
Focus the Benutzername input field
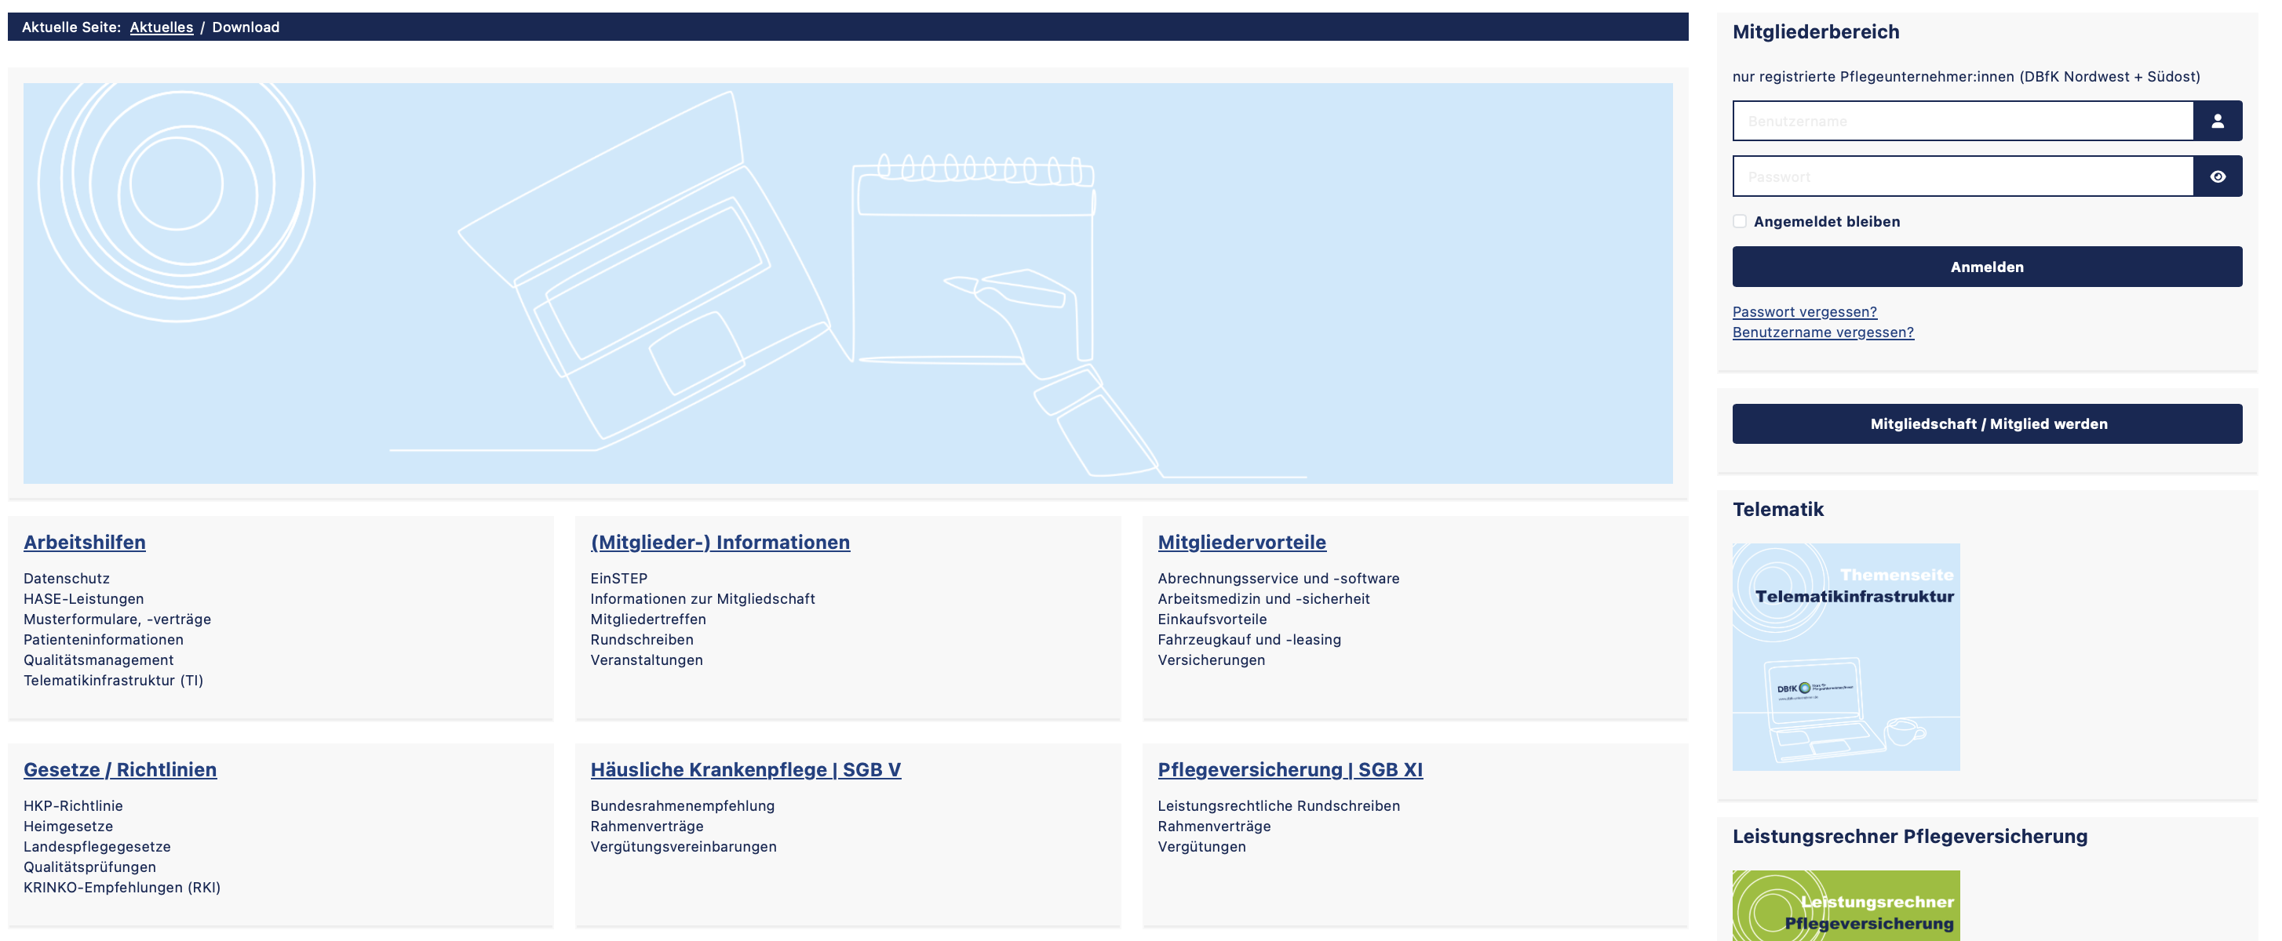click(x=1963, y=122)
